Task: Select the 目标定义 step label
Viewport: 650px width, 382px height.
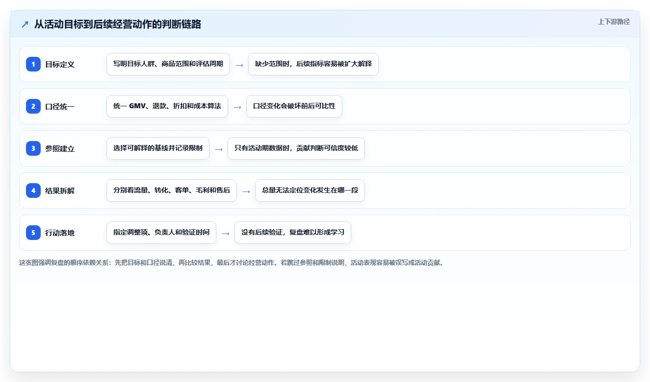Action: (60, 64)
